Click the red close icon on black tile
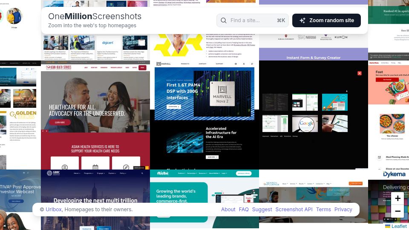The height and width of the screenshot is (230, 409). 360,73
